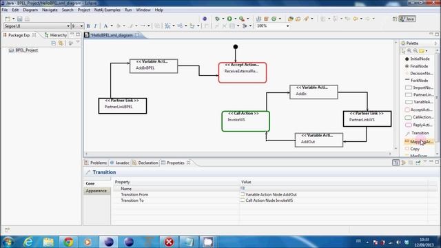Select the DecisionNode palette tool

[x=419, y=74]
